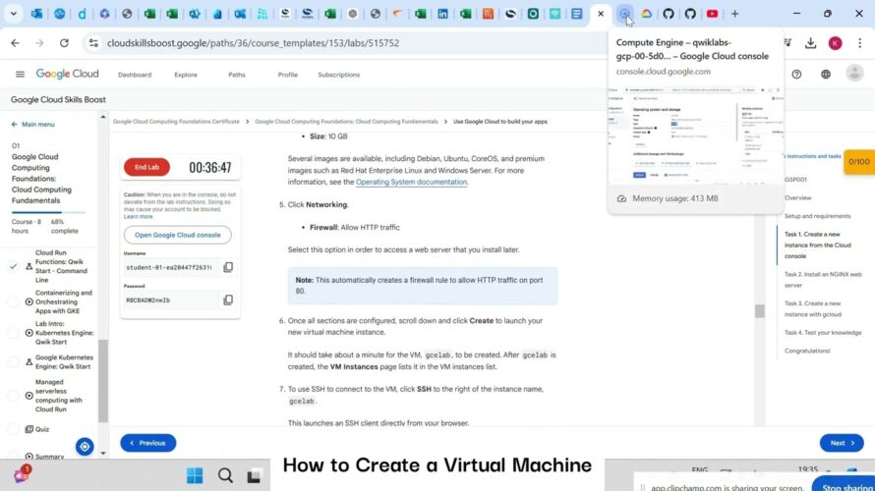This screenshot has height=491, width=875.
Task: Open the Chrome profile avatar K
Action: pyautogui.click(x=835, y=43)
